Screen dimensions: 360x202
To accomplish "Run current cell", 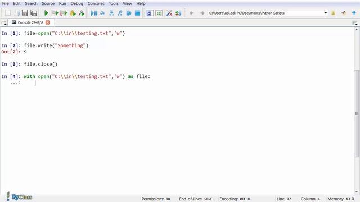I will click(55, 13).
